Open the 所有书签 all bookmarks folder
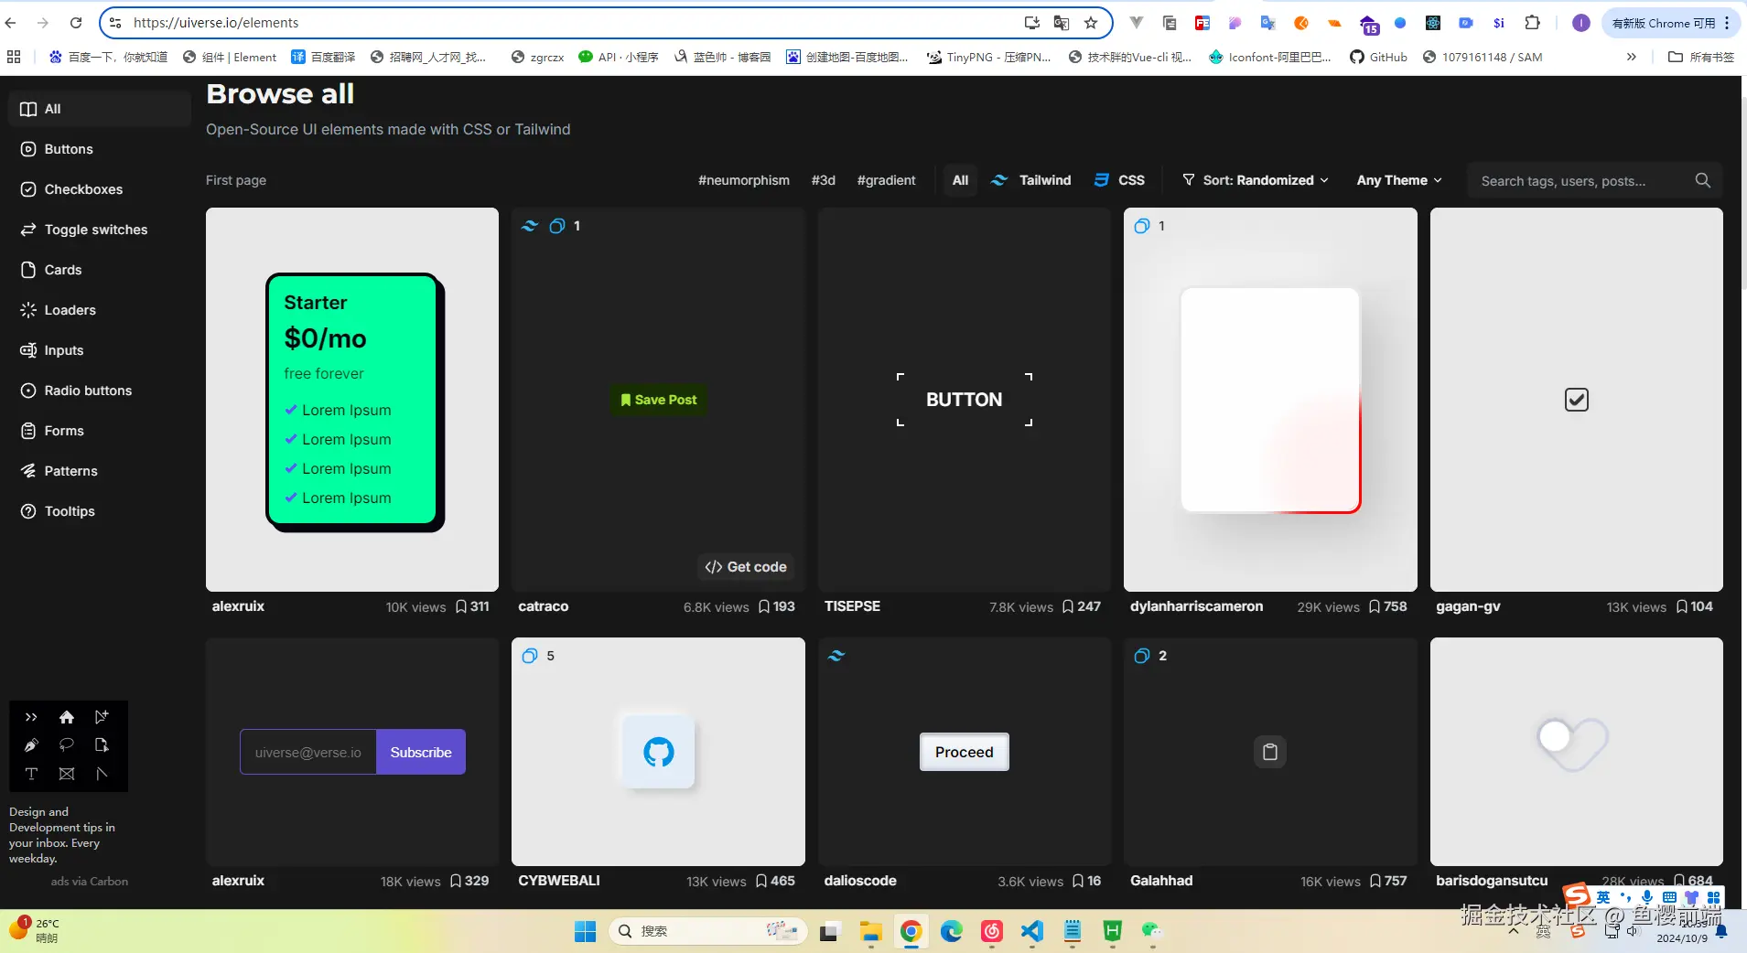The image size is (1747, 953). (1701, 57)
